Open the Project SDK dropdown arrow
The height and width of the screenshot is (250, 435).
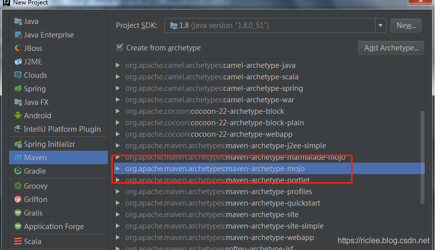coord(381,25)
